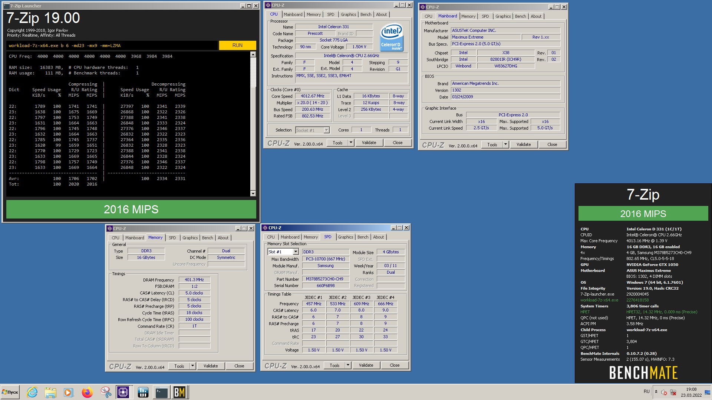712x400 pixels.
Task: Click the HPET timer line in BenchMate panel
Action: [639, 312]
